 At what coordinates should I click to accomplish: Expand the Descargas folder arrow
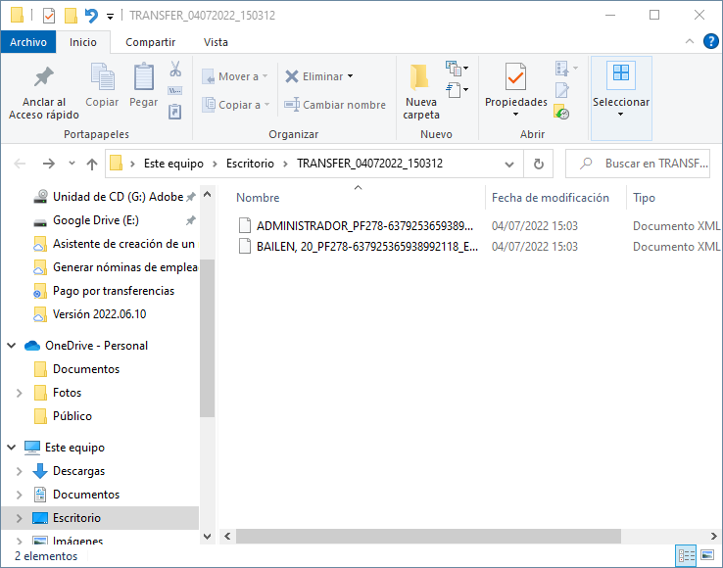coord(19,471)
